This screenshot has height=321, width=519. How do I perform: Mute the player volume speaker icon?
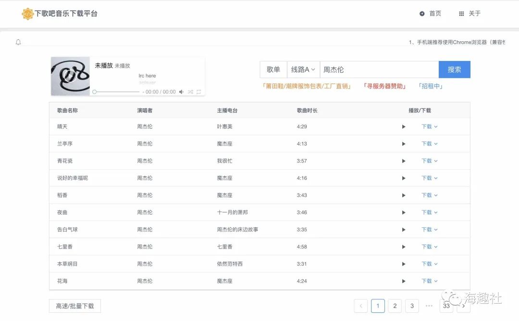click(x=181, y=92)
